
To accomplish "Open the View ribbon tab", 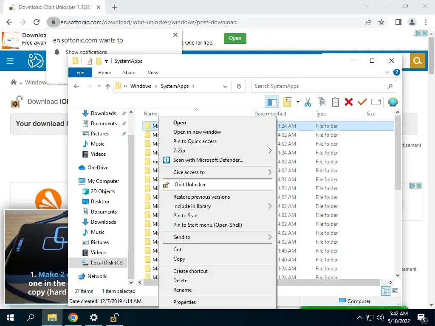I will click(x=153, y=73).
